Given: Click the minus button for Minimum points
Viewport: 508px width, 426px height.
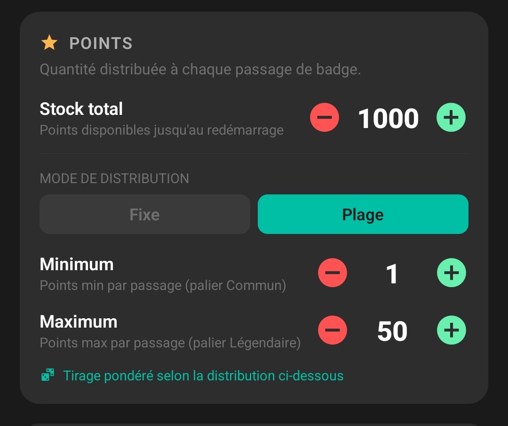Looking at the screenshot, I should pyautogui.click(x=333, y=273).
